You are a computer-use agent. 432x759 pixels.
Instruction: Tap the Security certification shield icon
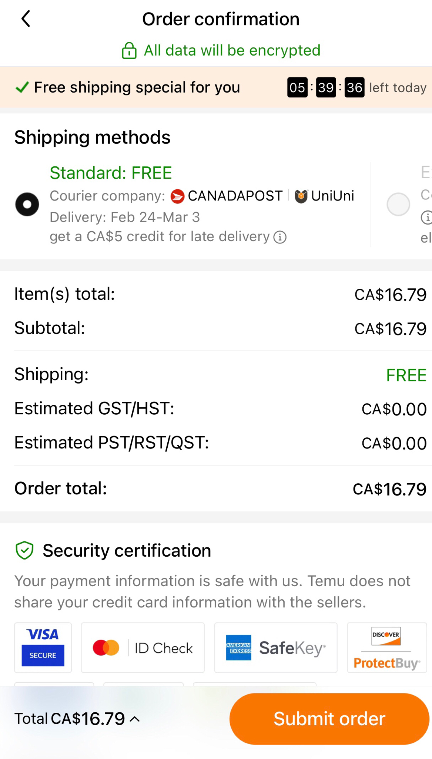pyautogui.click(x=25, y=550)
